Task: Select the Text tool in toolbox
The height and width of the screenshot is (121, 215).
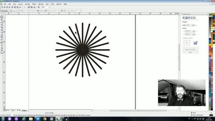Action: (1, 40)
